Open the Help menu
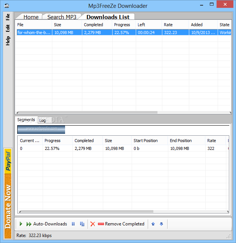Screen dimensions: 236x243 coord(7,41)
